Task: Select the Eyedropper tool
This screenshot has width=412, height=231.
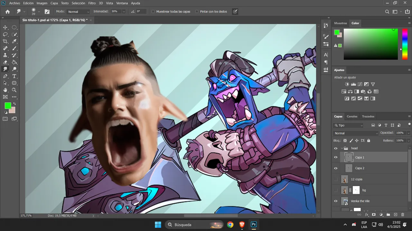Action: [14, 41]
